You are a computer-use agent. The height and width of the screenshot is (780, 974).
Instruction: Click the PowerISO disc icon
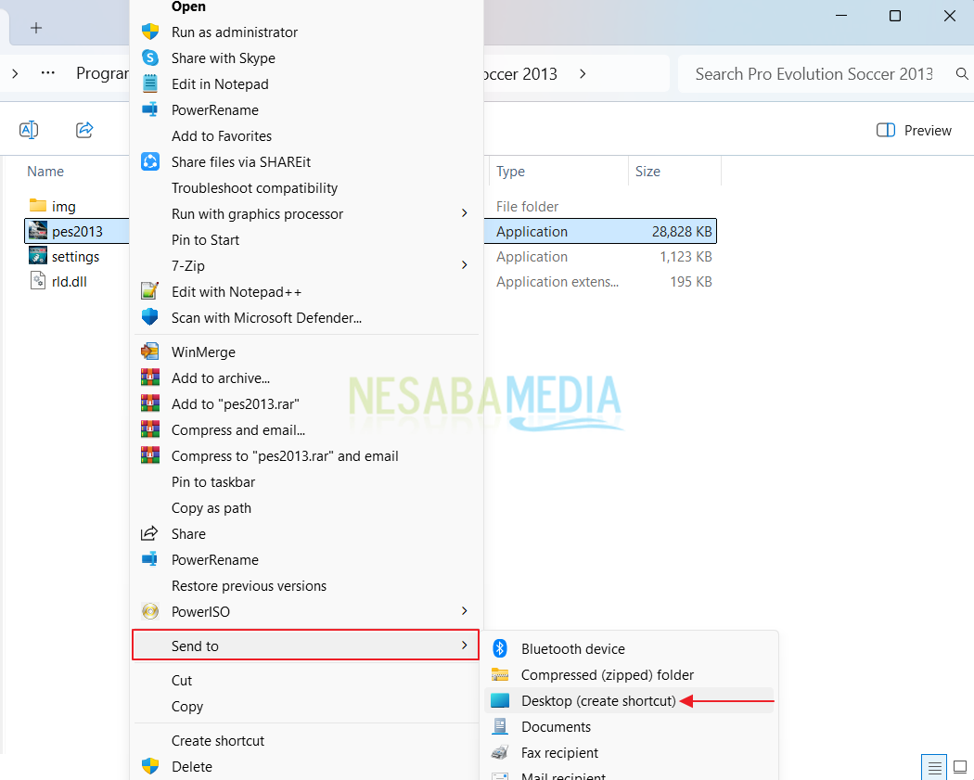150,611
